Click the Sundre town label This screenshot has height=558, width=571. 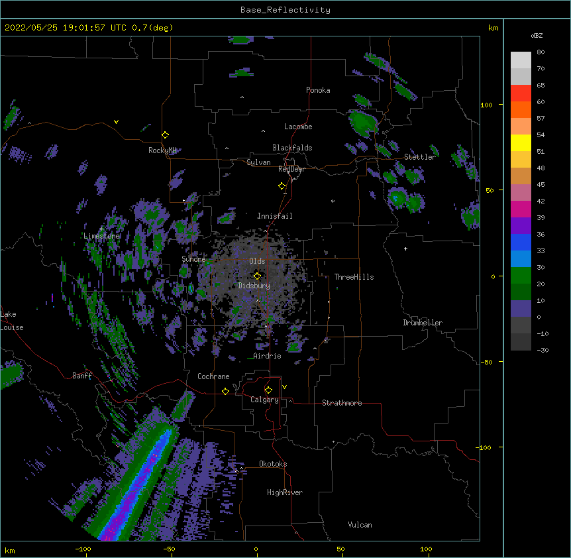(x=193, y=259)
